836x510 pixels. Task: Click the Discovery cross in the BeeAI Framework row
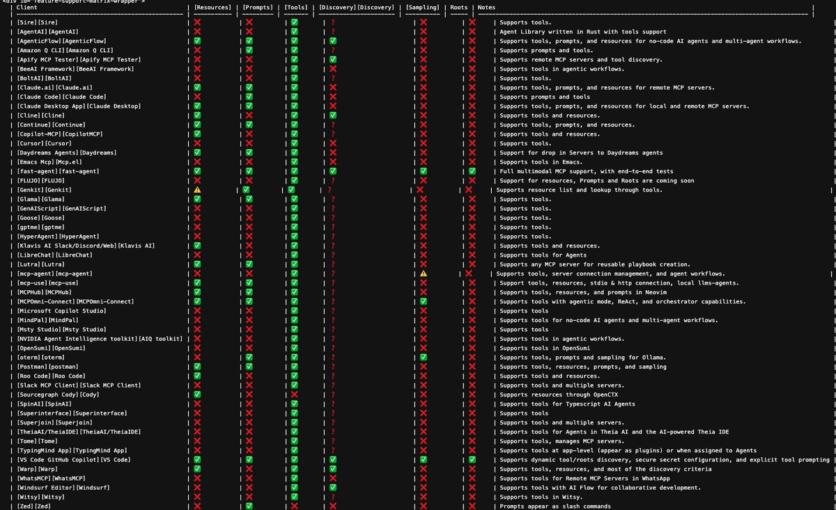tap(333, 69)
